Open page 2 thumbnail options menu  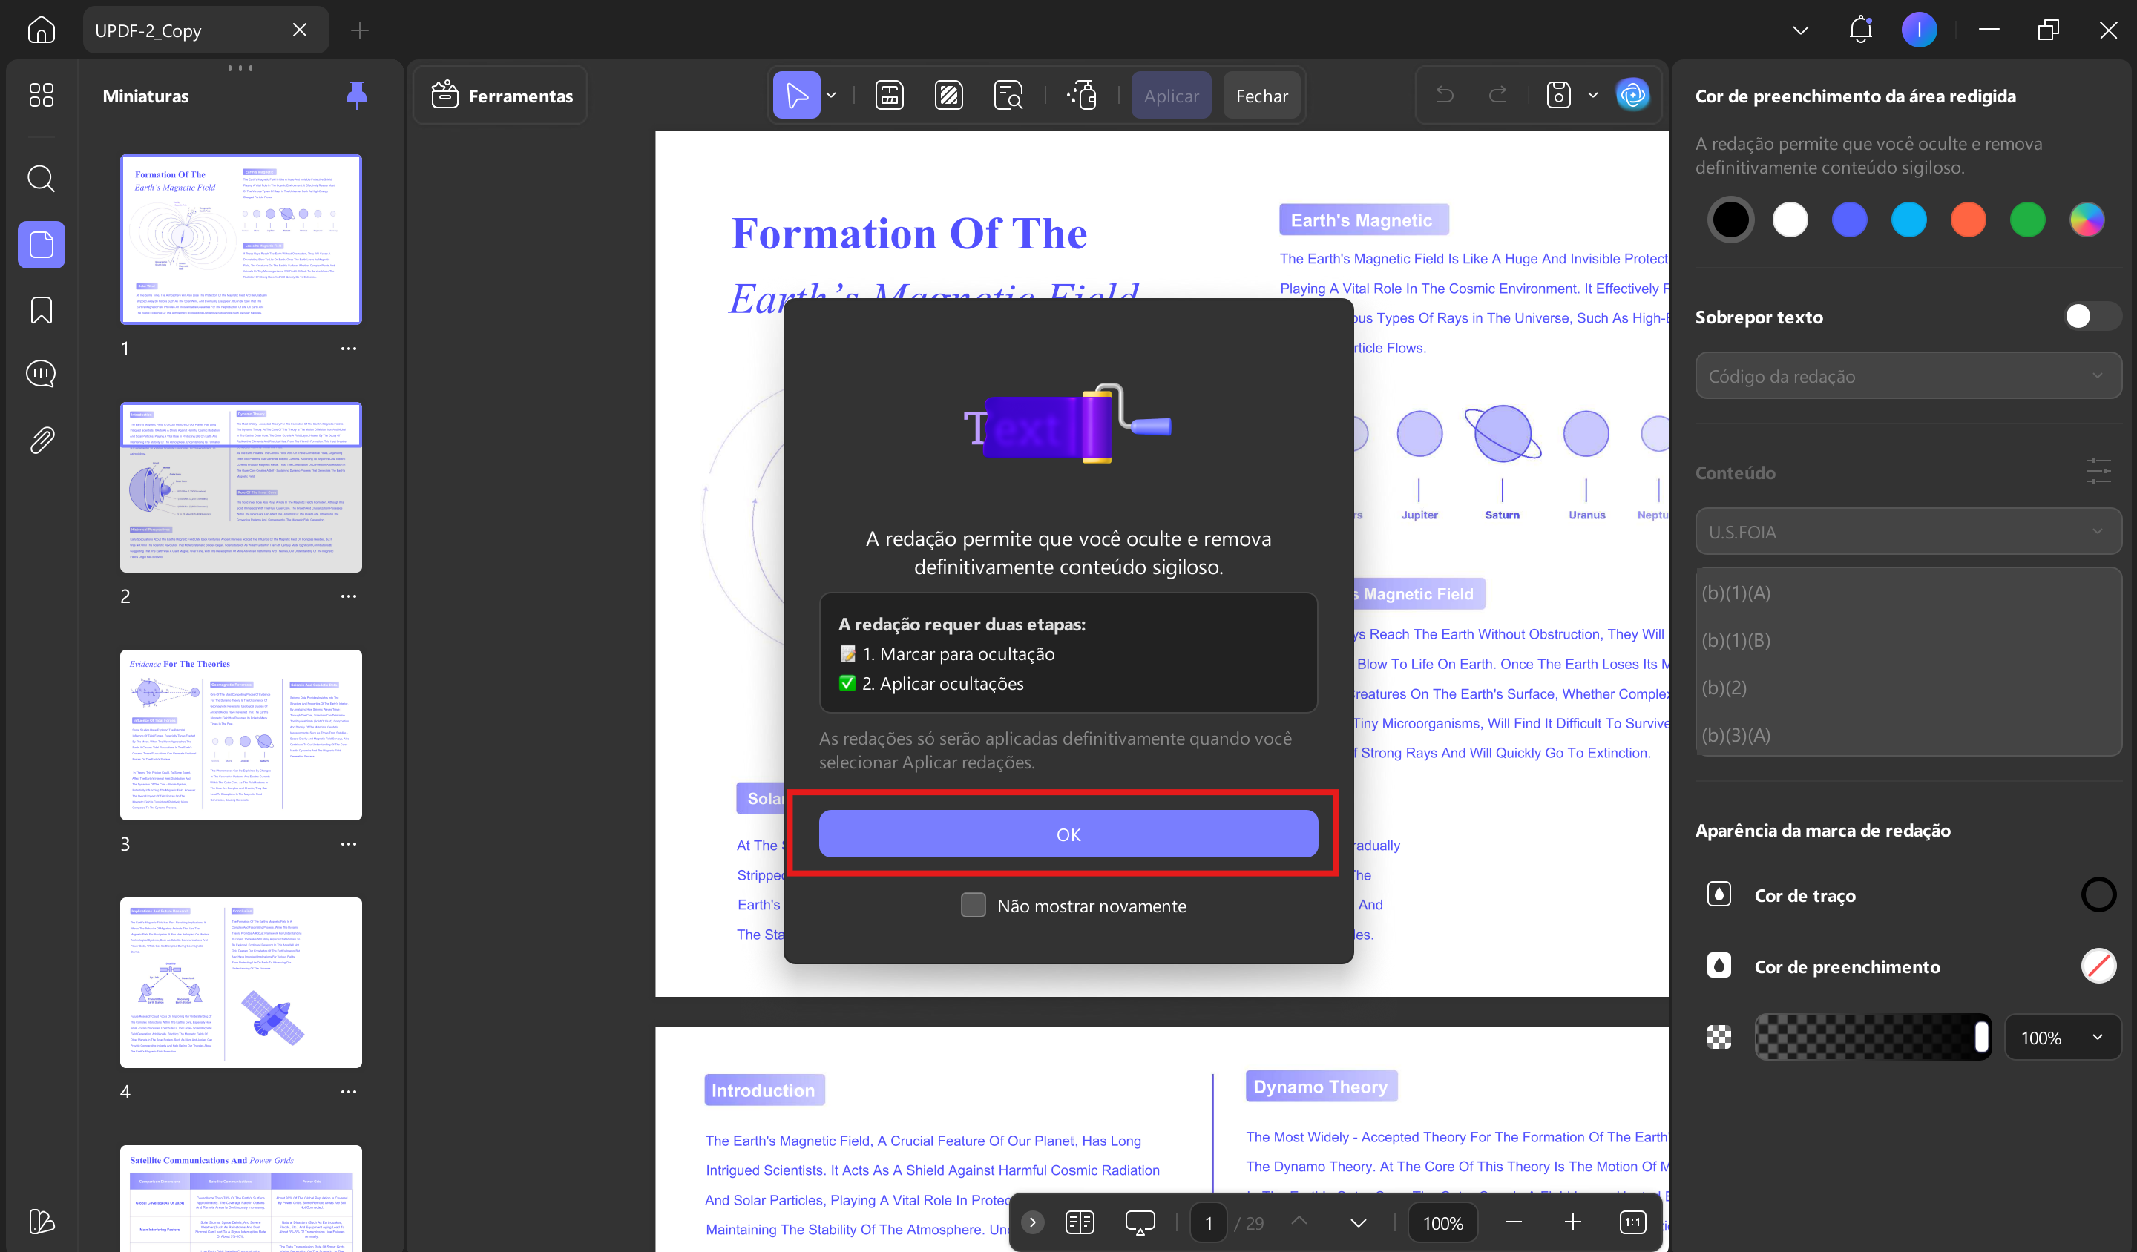tap(349, 596)
